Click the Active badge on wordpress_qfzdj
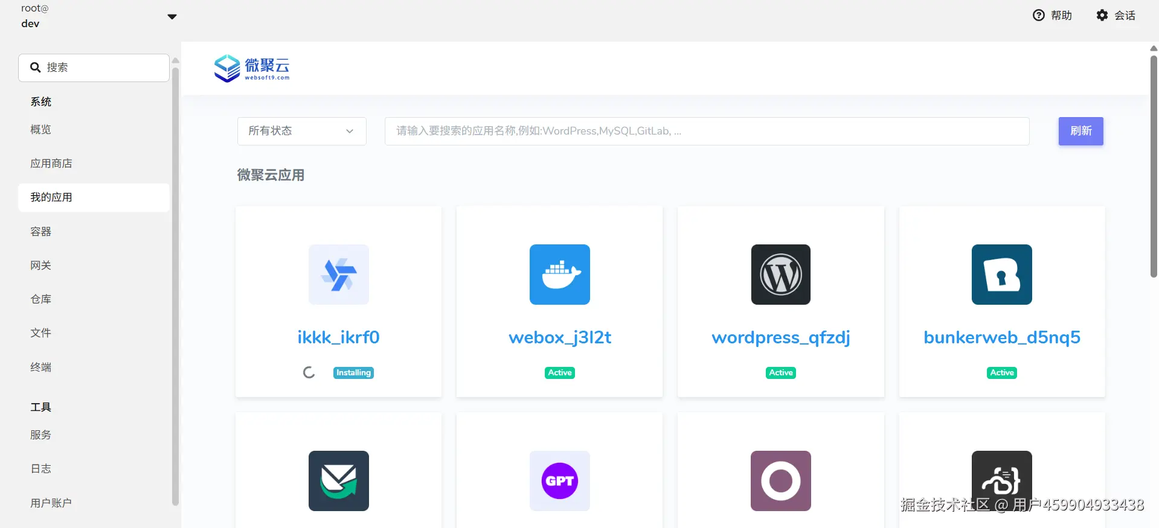Image resolution: width=1159 pixels, height=528 pixels. 781,373
